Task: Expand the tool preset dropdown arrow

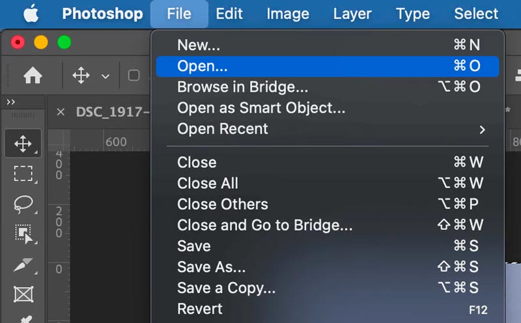Action: (x=106, y=76)
